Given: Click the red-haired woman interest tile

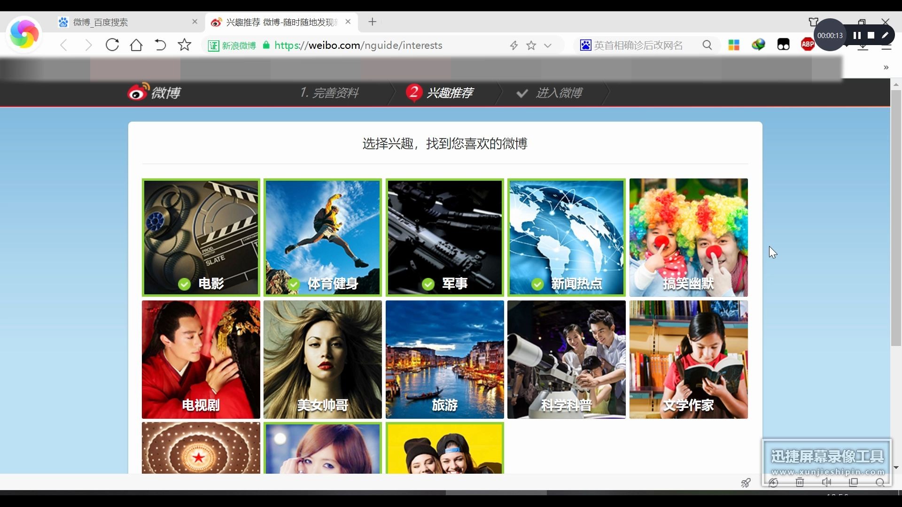Looking at the screenshot, I should click(x=323, y=448).
